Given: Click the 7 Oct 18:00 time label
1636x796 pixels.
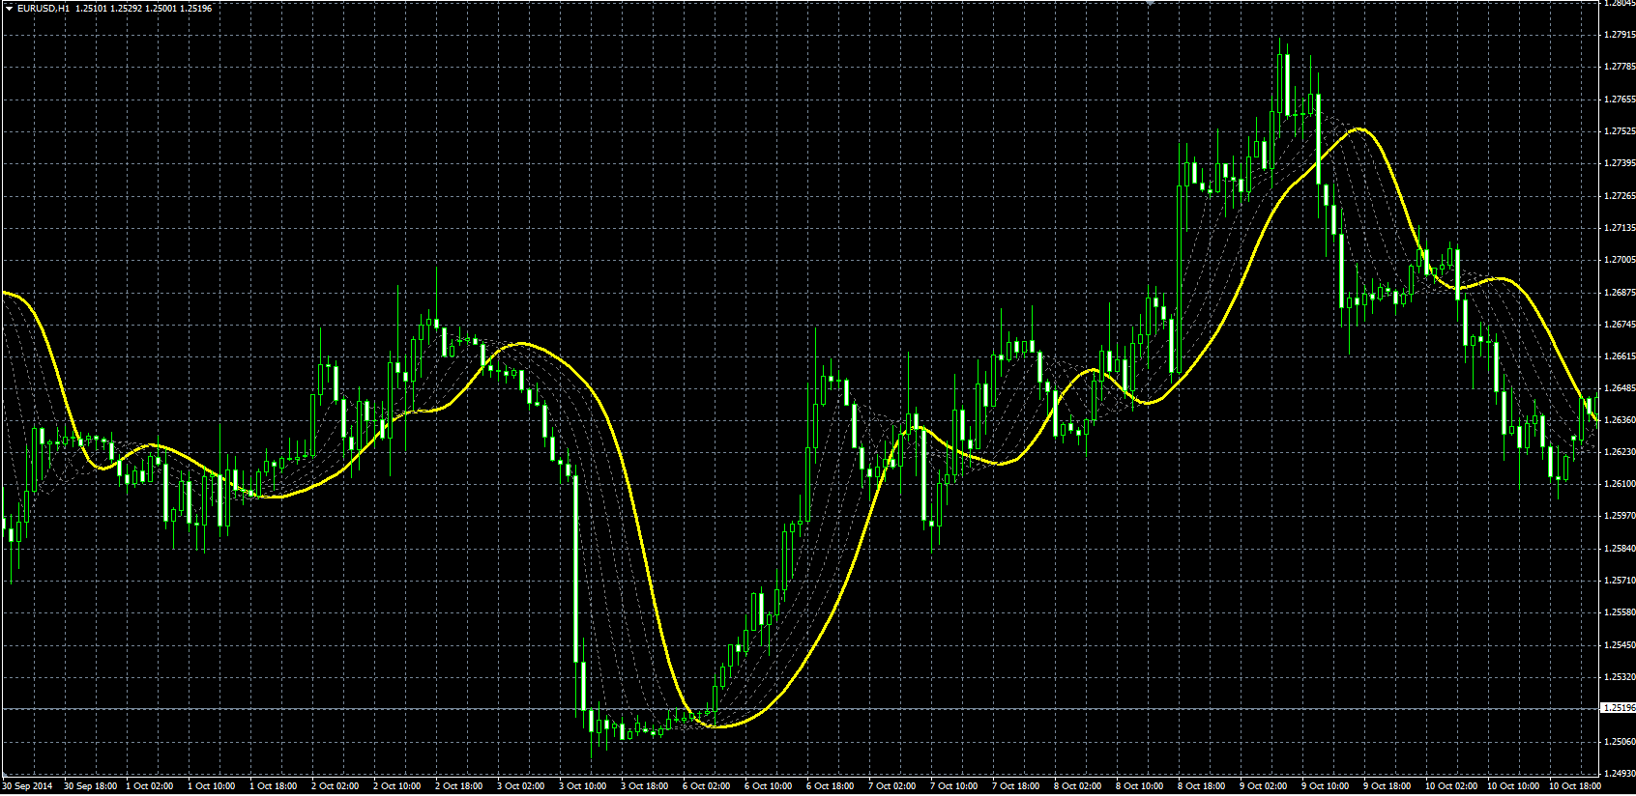Looking at the screenshot, I should (x=1016, y=786).
